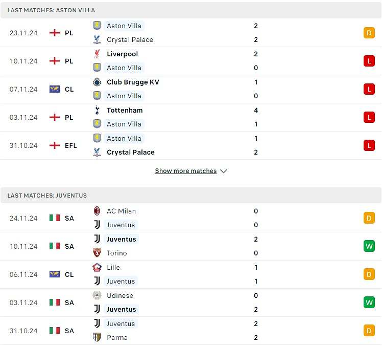The height and width of the screenshot is (346, 382).
Task: Click the Torino club crest icon
Action: (97, 253)
